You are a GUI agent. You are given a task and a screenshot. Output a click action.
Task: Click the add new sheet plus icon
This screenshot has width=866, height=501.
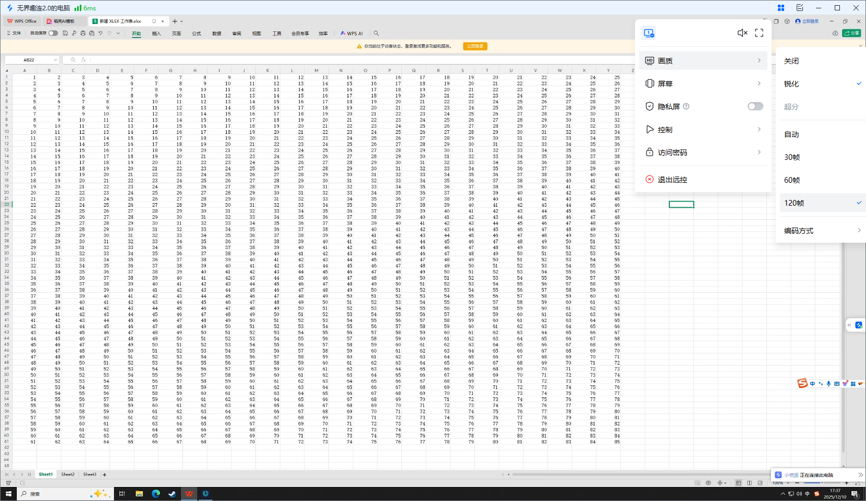point(105,474)
